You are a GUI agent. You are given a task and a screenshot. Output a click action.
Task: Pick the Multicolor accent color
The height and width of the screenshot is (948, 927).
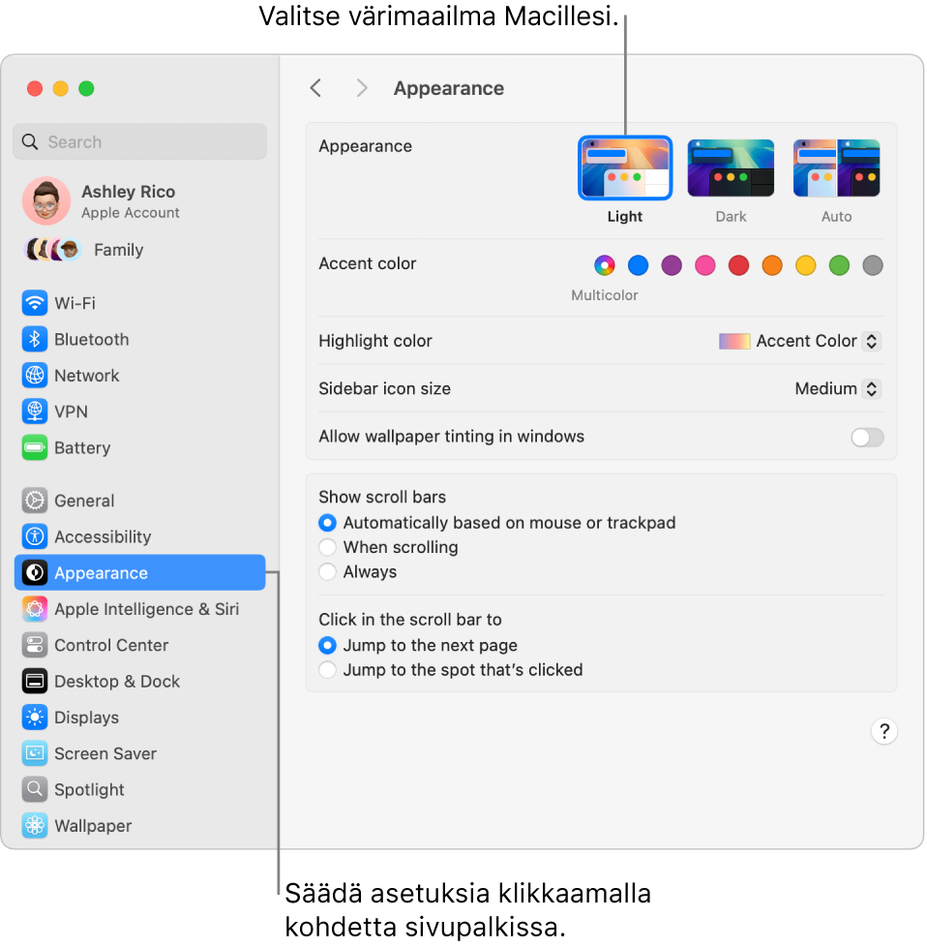(605, 265)
